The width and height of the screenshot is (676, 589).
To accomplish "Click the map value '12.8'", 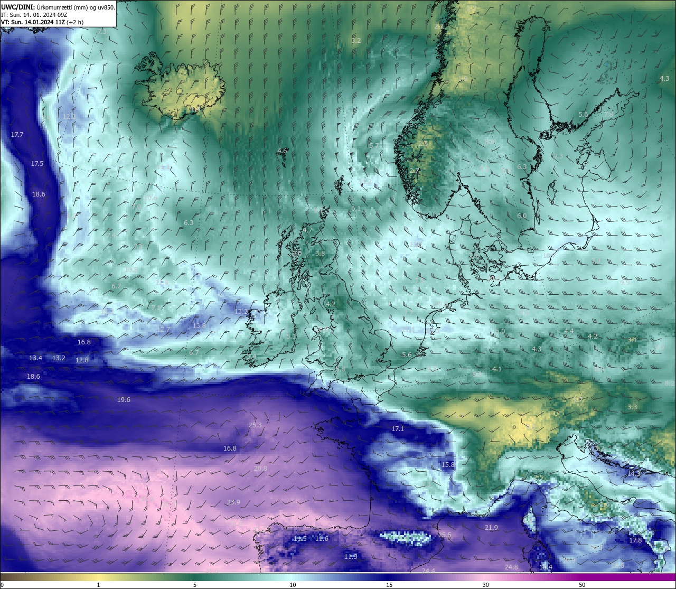I will click(82, 360).
